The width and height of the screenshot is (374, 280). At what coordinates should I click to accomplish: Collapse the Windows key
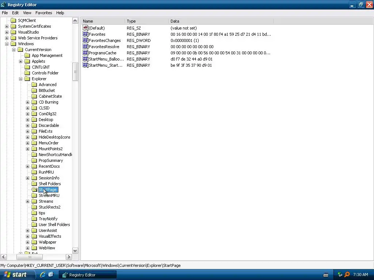tap(7, 44)
